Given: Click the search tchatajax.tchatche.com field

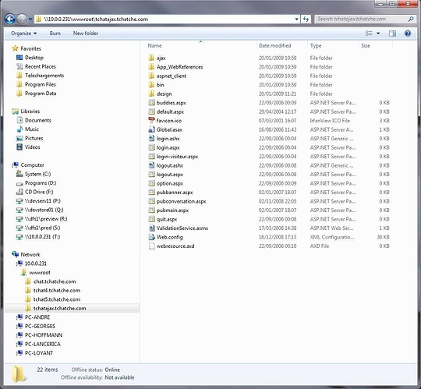Looking at the screenshot, I should pyautogui.click(x=362, y=19).
